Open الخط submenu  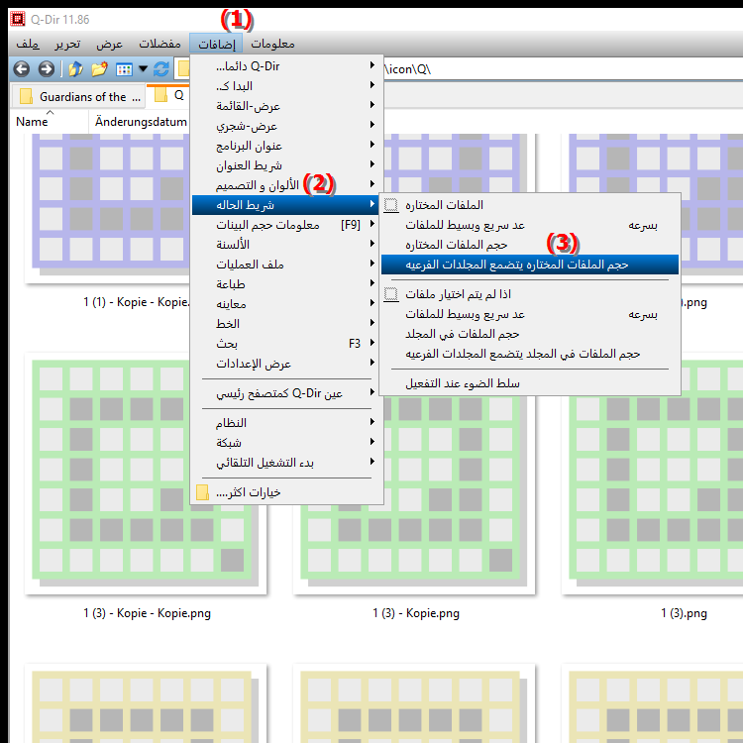click(x=286, y=324)
